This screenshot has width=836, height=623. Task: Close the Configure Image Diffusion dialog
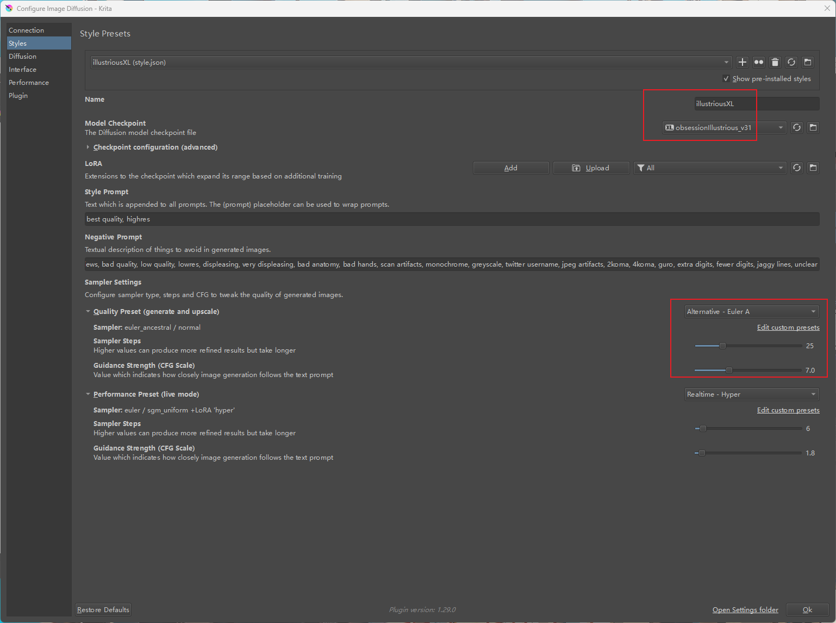(827, 8)
